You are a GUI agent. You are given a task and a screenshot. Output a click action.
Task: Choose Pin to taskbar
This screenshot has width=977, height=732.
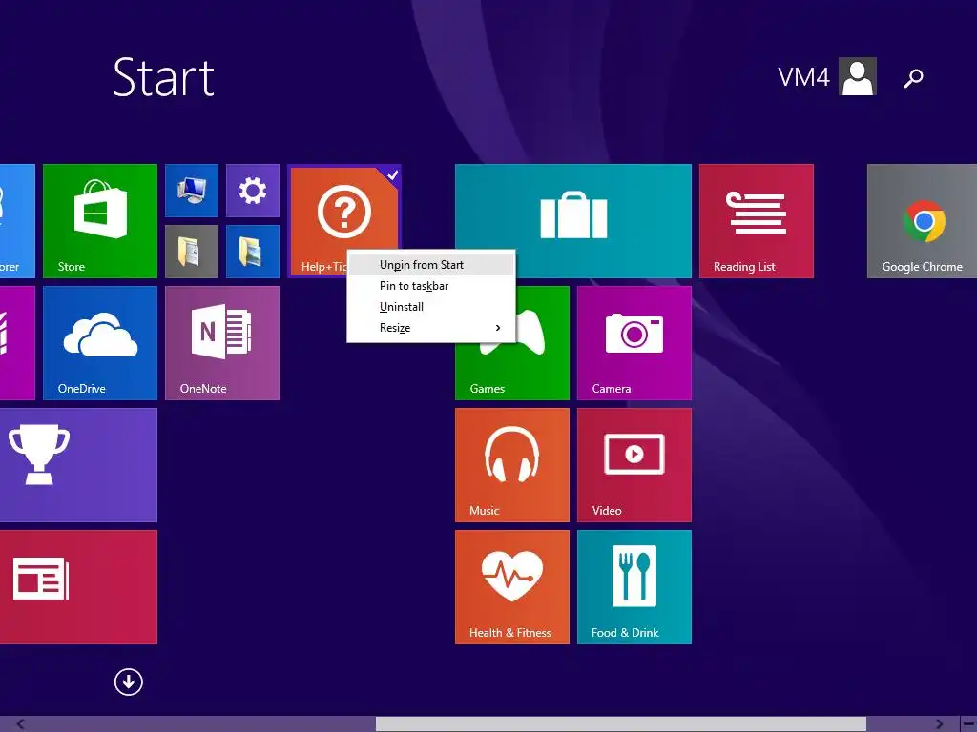pyautogui.click(x=431, y=286)
